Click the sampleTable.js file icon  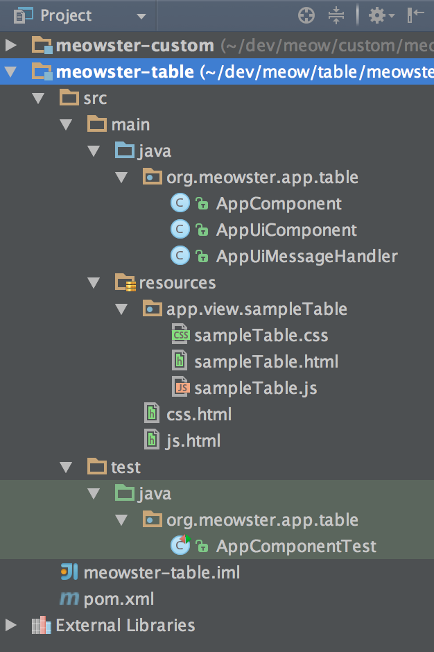(180, 388)
